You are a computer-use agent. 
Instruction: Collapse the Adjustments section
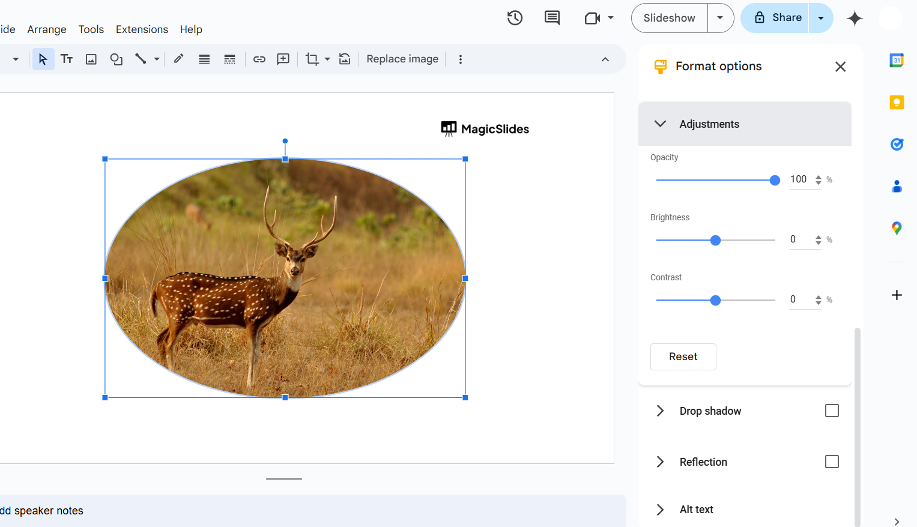coord(660,124)
